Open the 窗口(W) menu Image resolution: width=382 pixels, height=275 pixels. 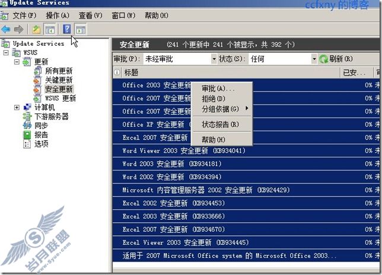(123, 15)
